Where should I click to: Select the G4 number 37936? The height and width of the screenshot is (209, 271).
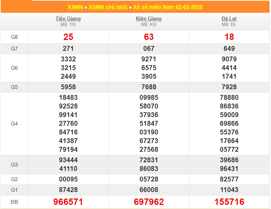coord(149,115)
